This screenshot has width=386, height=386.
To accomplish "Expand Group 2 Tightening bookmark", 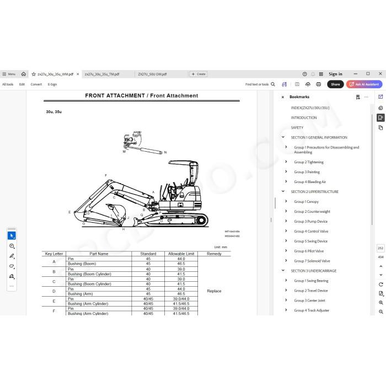I will point(286,162).
